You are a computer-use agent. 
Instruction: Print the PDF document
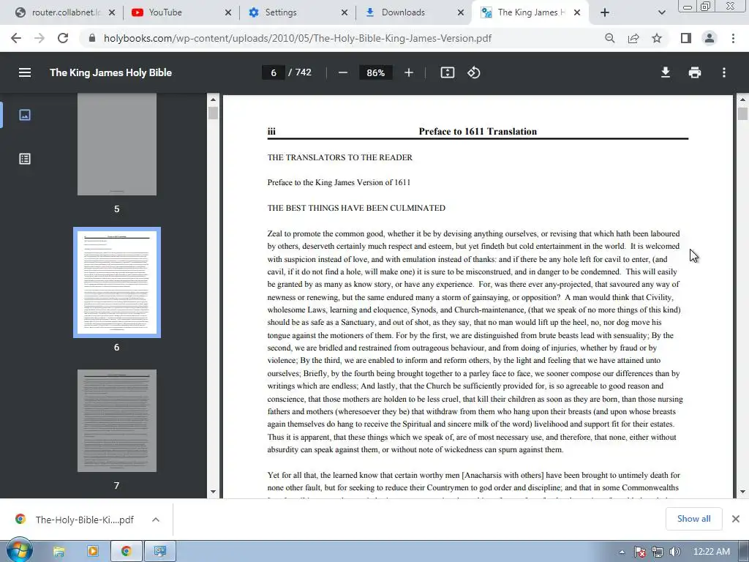(x=695, y=72)
